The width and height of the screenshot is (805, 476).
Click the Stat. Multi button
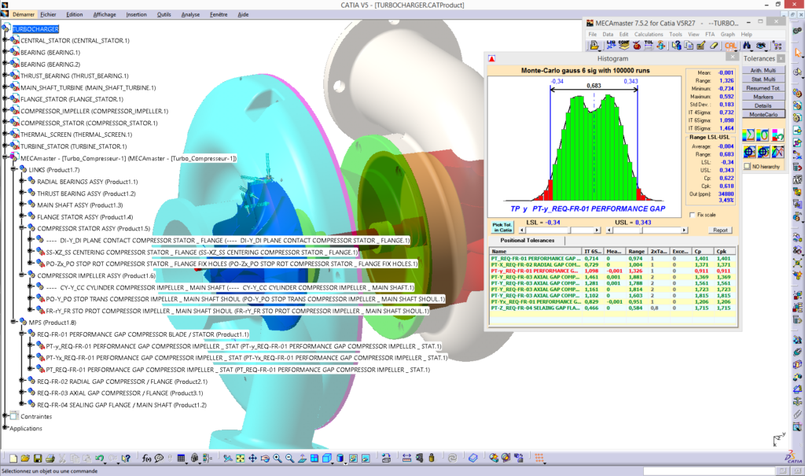(x=763, y=79)
